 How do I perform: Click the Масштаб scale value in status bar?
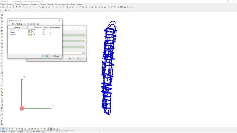[x=33, y=132]
